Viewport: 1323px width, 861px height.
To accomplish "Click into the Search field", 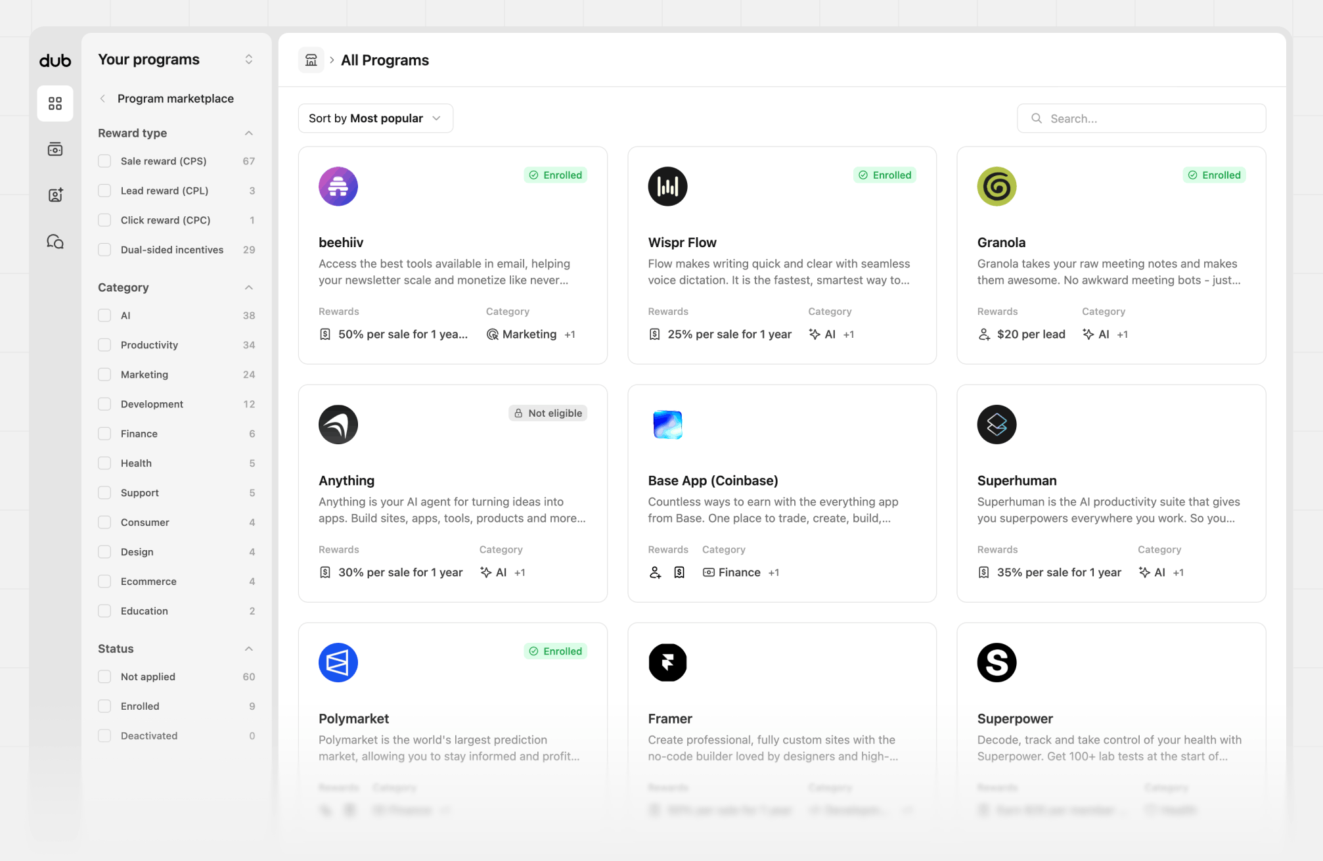I will coord(1141,118).
